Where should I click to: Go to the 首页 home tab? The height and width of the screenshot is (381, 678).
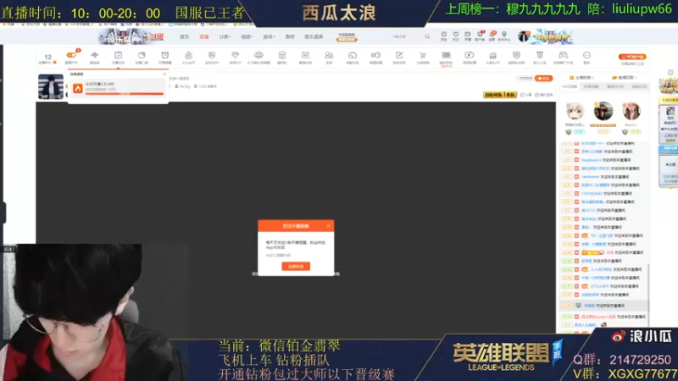click(x=184, y=36)
